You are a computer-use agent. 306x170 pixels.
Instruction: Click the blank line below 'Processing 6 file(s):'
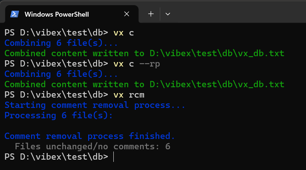point(153,126)
